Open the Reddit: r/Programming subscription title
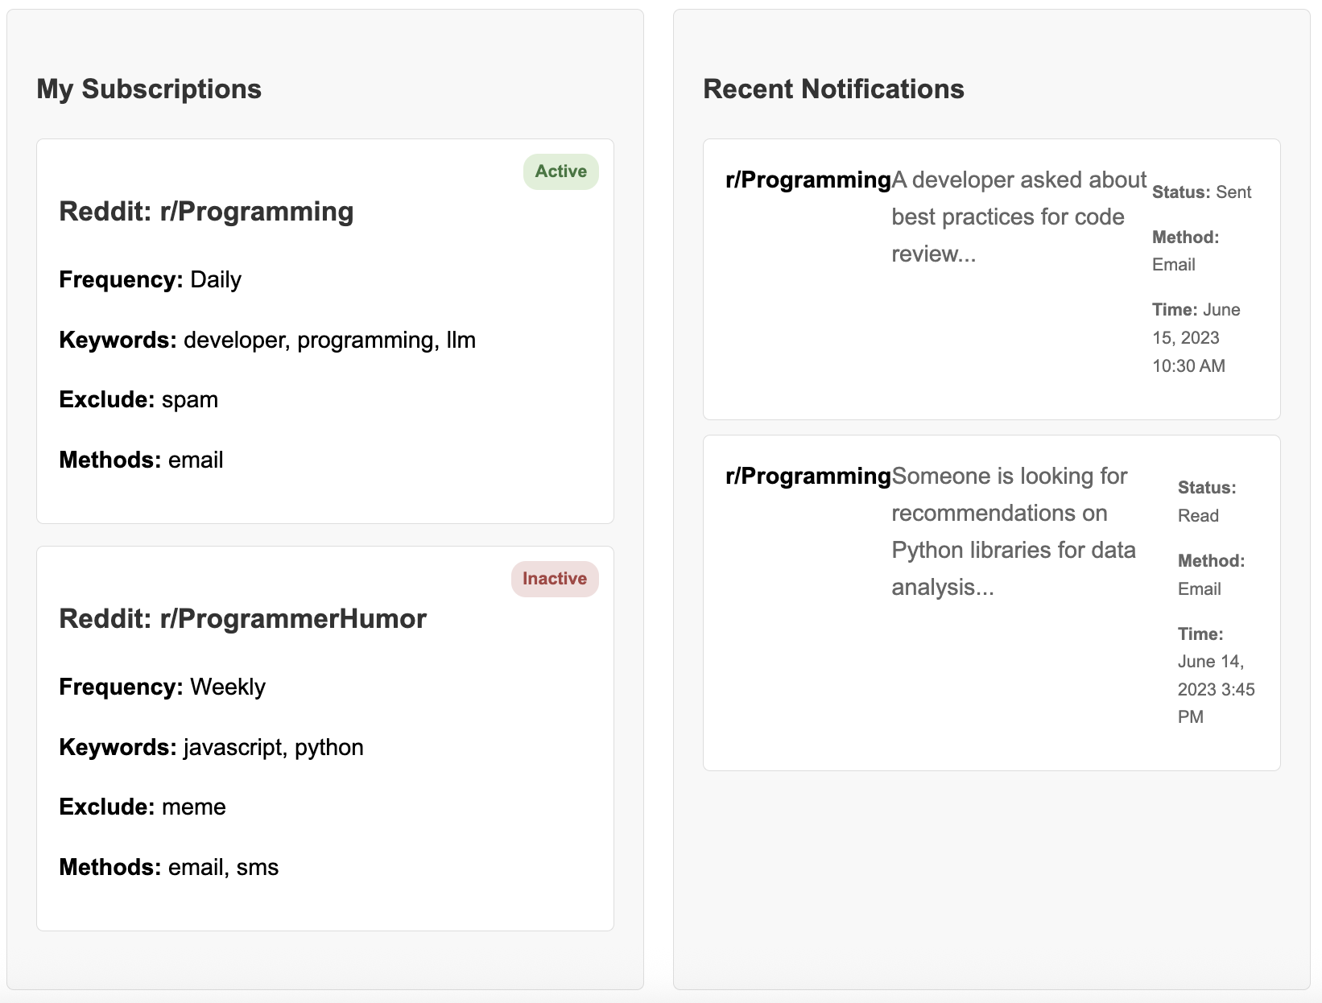Viewport: 1322px width, 1003px height. point(206,212)
